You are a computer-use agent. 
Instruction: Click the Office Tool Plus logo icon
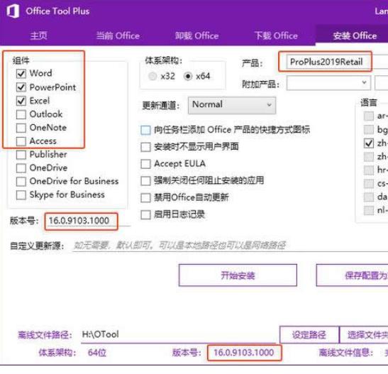pos(13,11)
